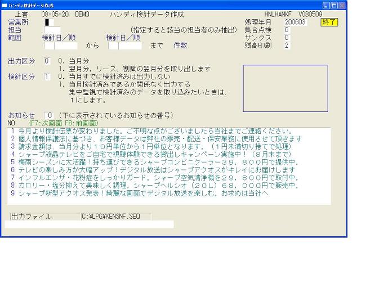Click the F7:次画面 F8:前画面 hint
The image size is (384, 288).
[x=64, y=123]
